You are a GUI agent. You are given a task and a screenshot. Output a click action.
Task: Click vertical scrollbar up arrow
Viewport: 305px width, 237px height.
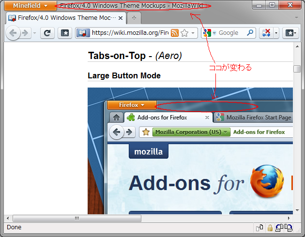pos(297,46)
